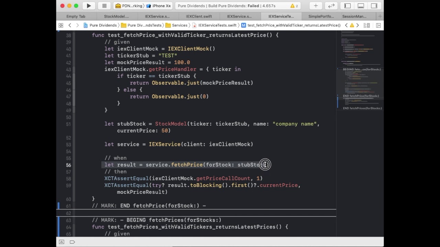This screenshot has height=247, width=440.
Task: Add a new tab in the tab bar
Action: 380,16
